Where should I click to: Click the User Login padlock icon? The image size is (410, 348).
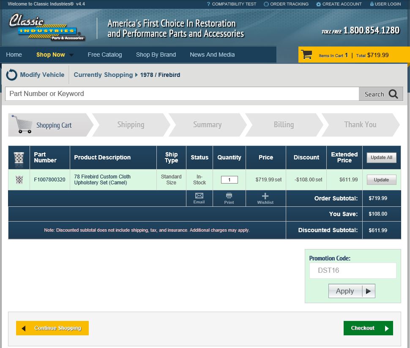[x=372, y=4]
